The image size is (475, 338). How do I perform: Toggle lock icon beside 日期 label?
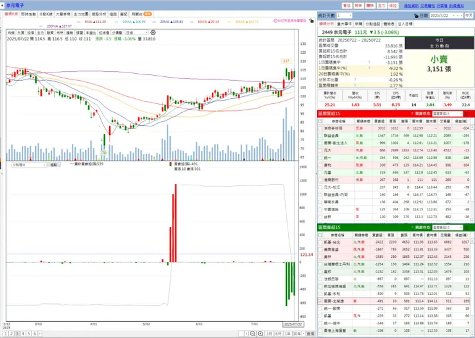click(x=416, y=16)
